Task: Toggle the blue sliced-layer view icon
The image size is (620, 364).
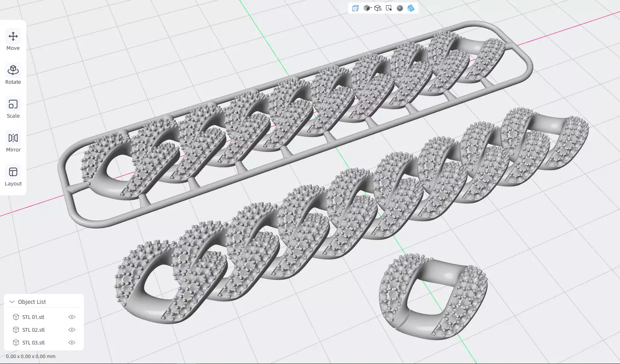Action: pos(411,8)
